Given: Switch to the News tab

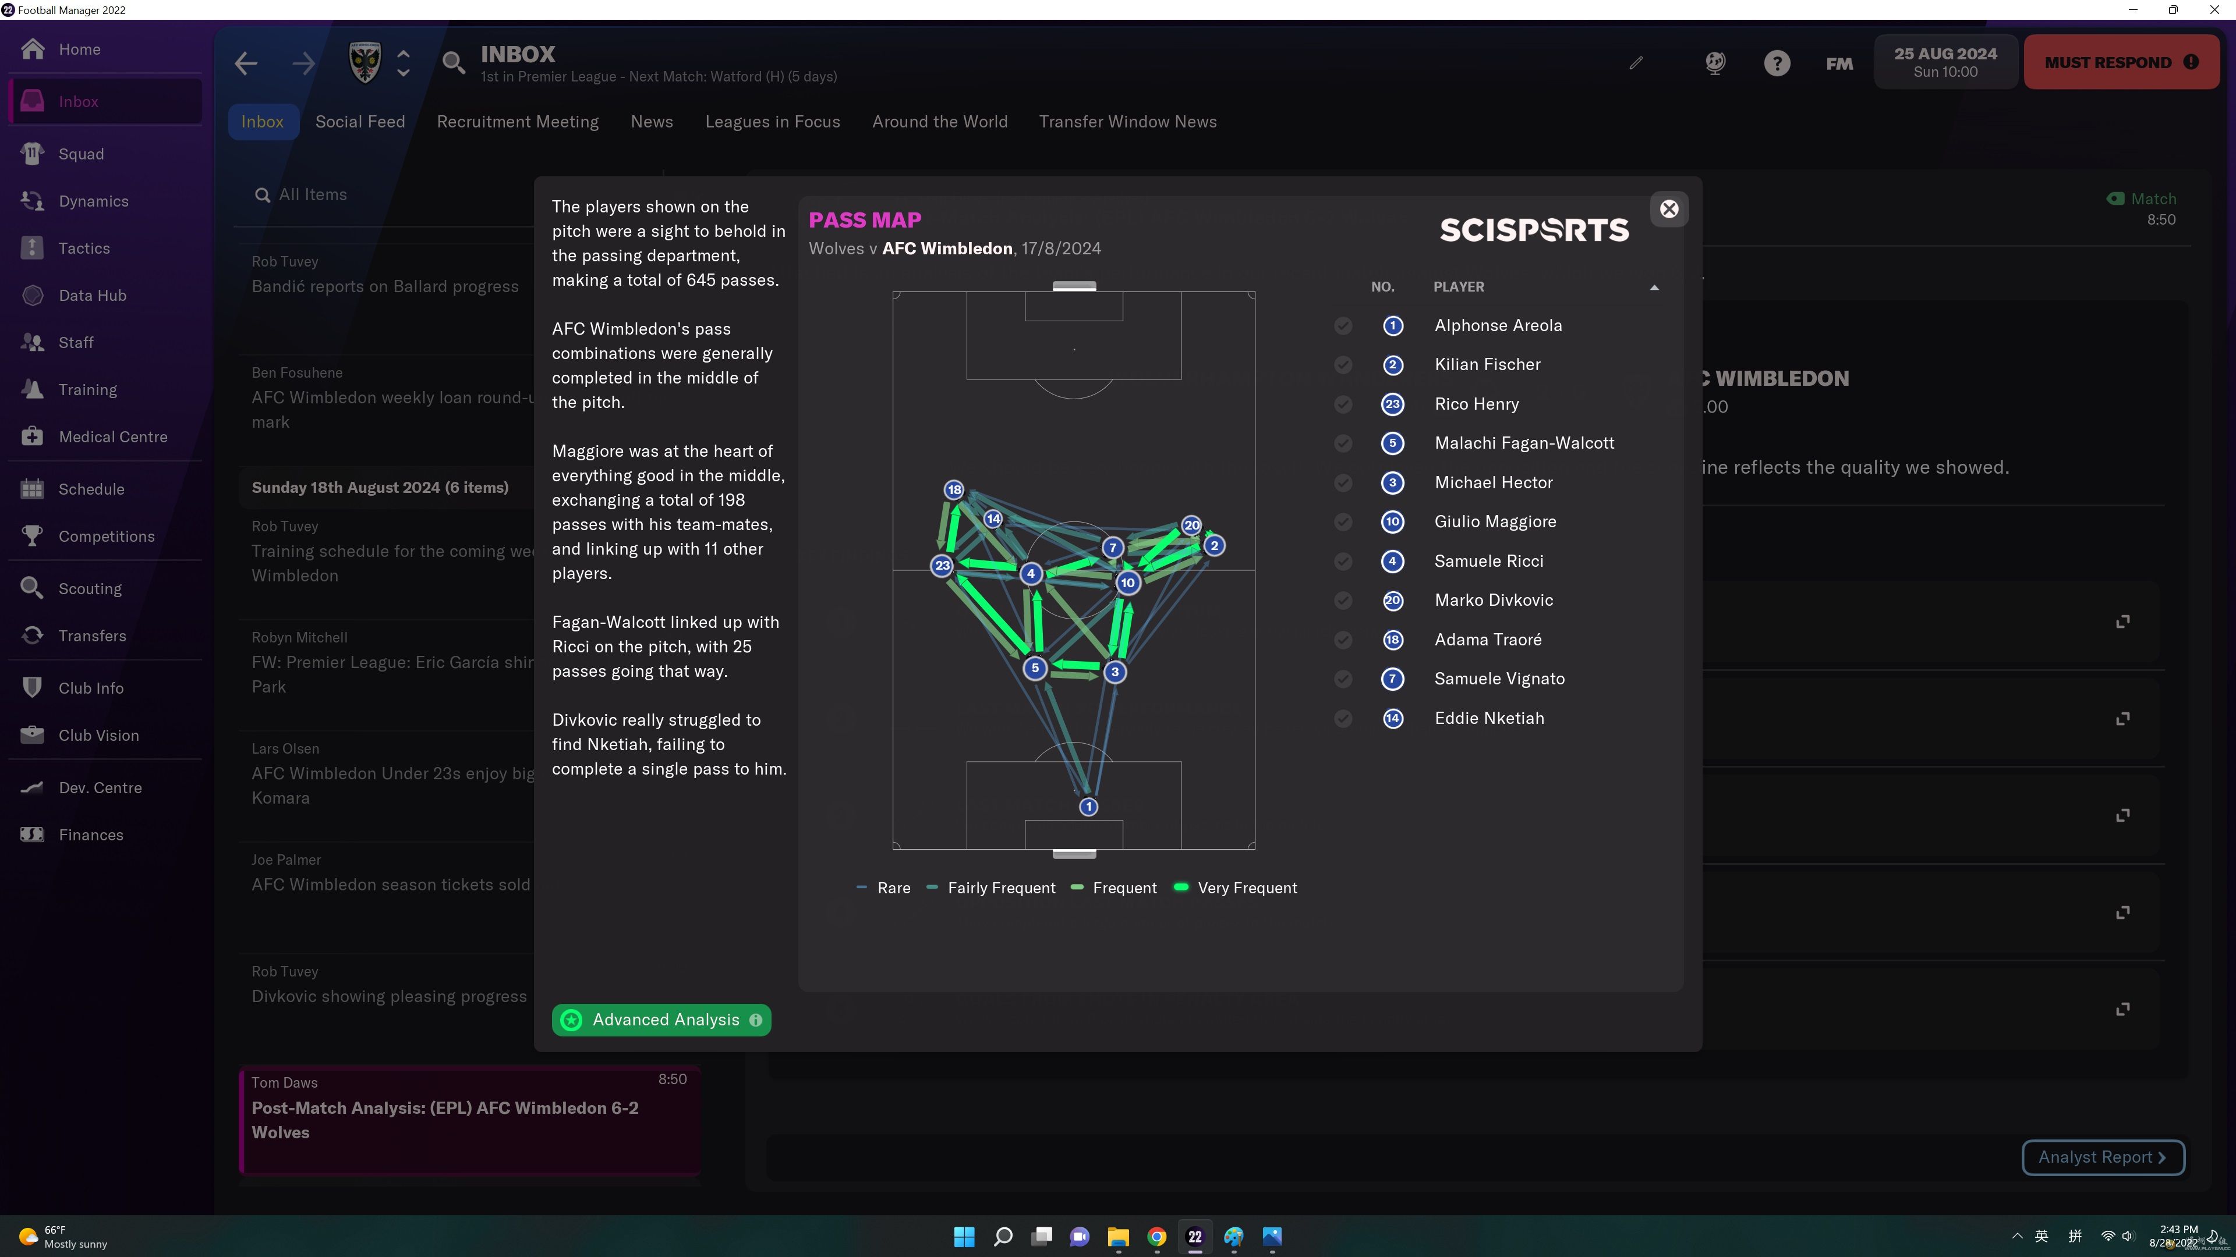Looking at the screenshot, I should point(652,122).
